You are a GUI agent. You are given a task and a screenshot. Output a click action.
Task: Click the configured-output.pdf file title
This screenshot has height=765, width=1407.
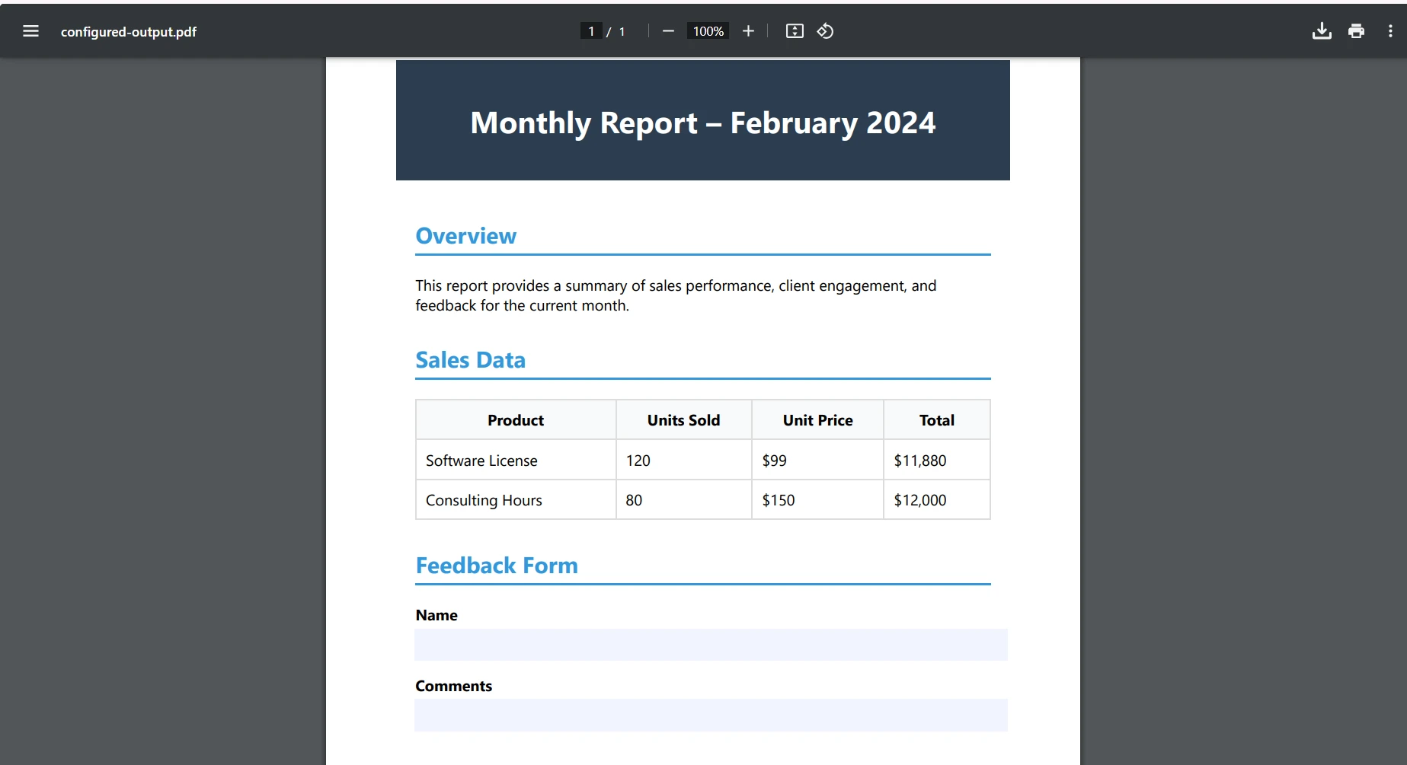[129, 32]
